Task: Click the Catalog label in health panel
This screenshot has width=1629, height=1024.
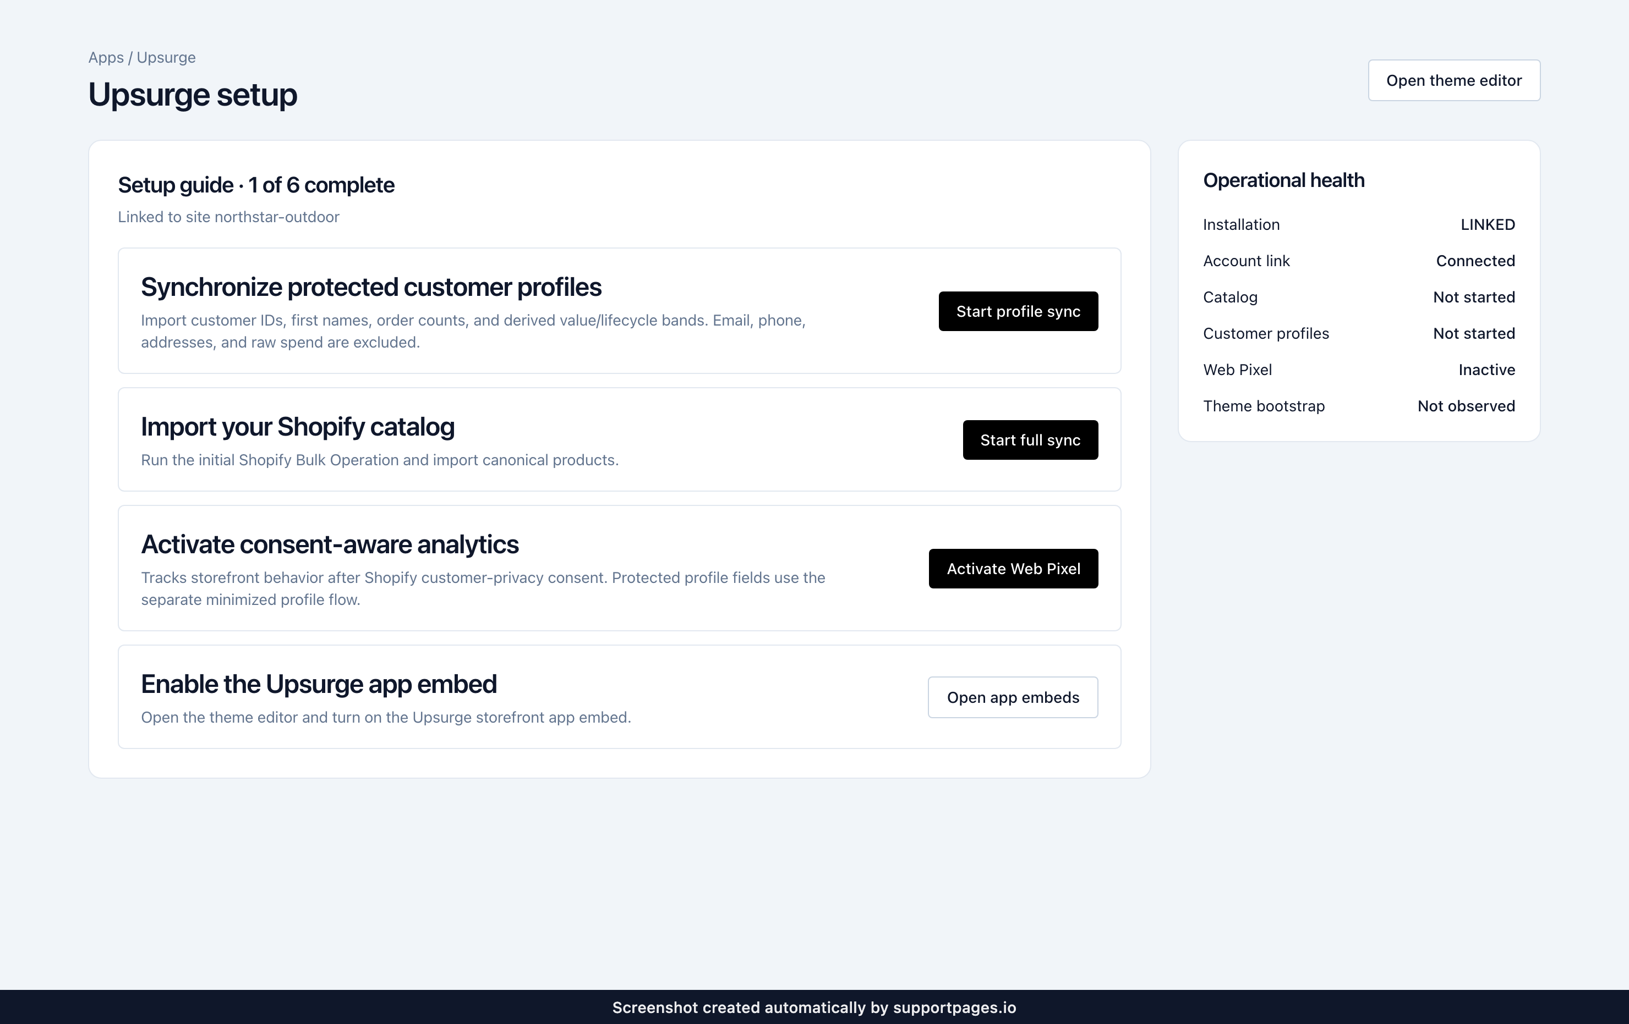Action: click(x=1231, y=298)
